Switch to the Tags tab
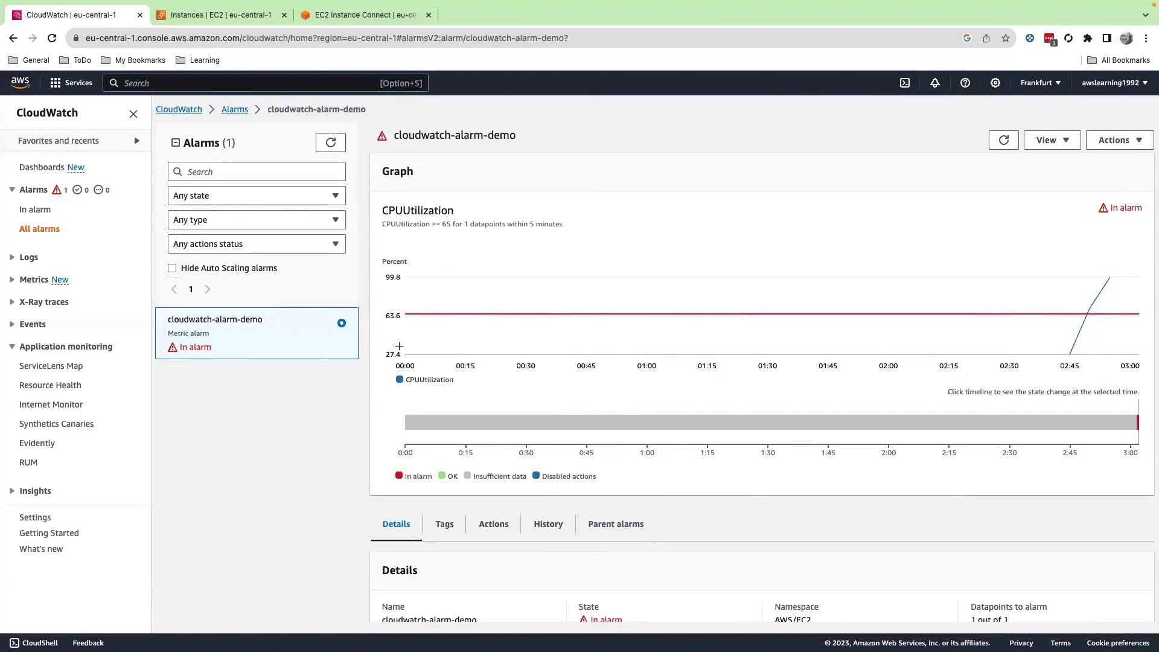 [x=444, y=524]
